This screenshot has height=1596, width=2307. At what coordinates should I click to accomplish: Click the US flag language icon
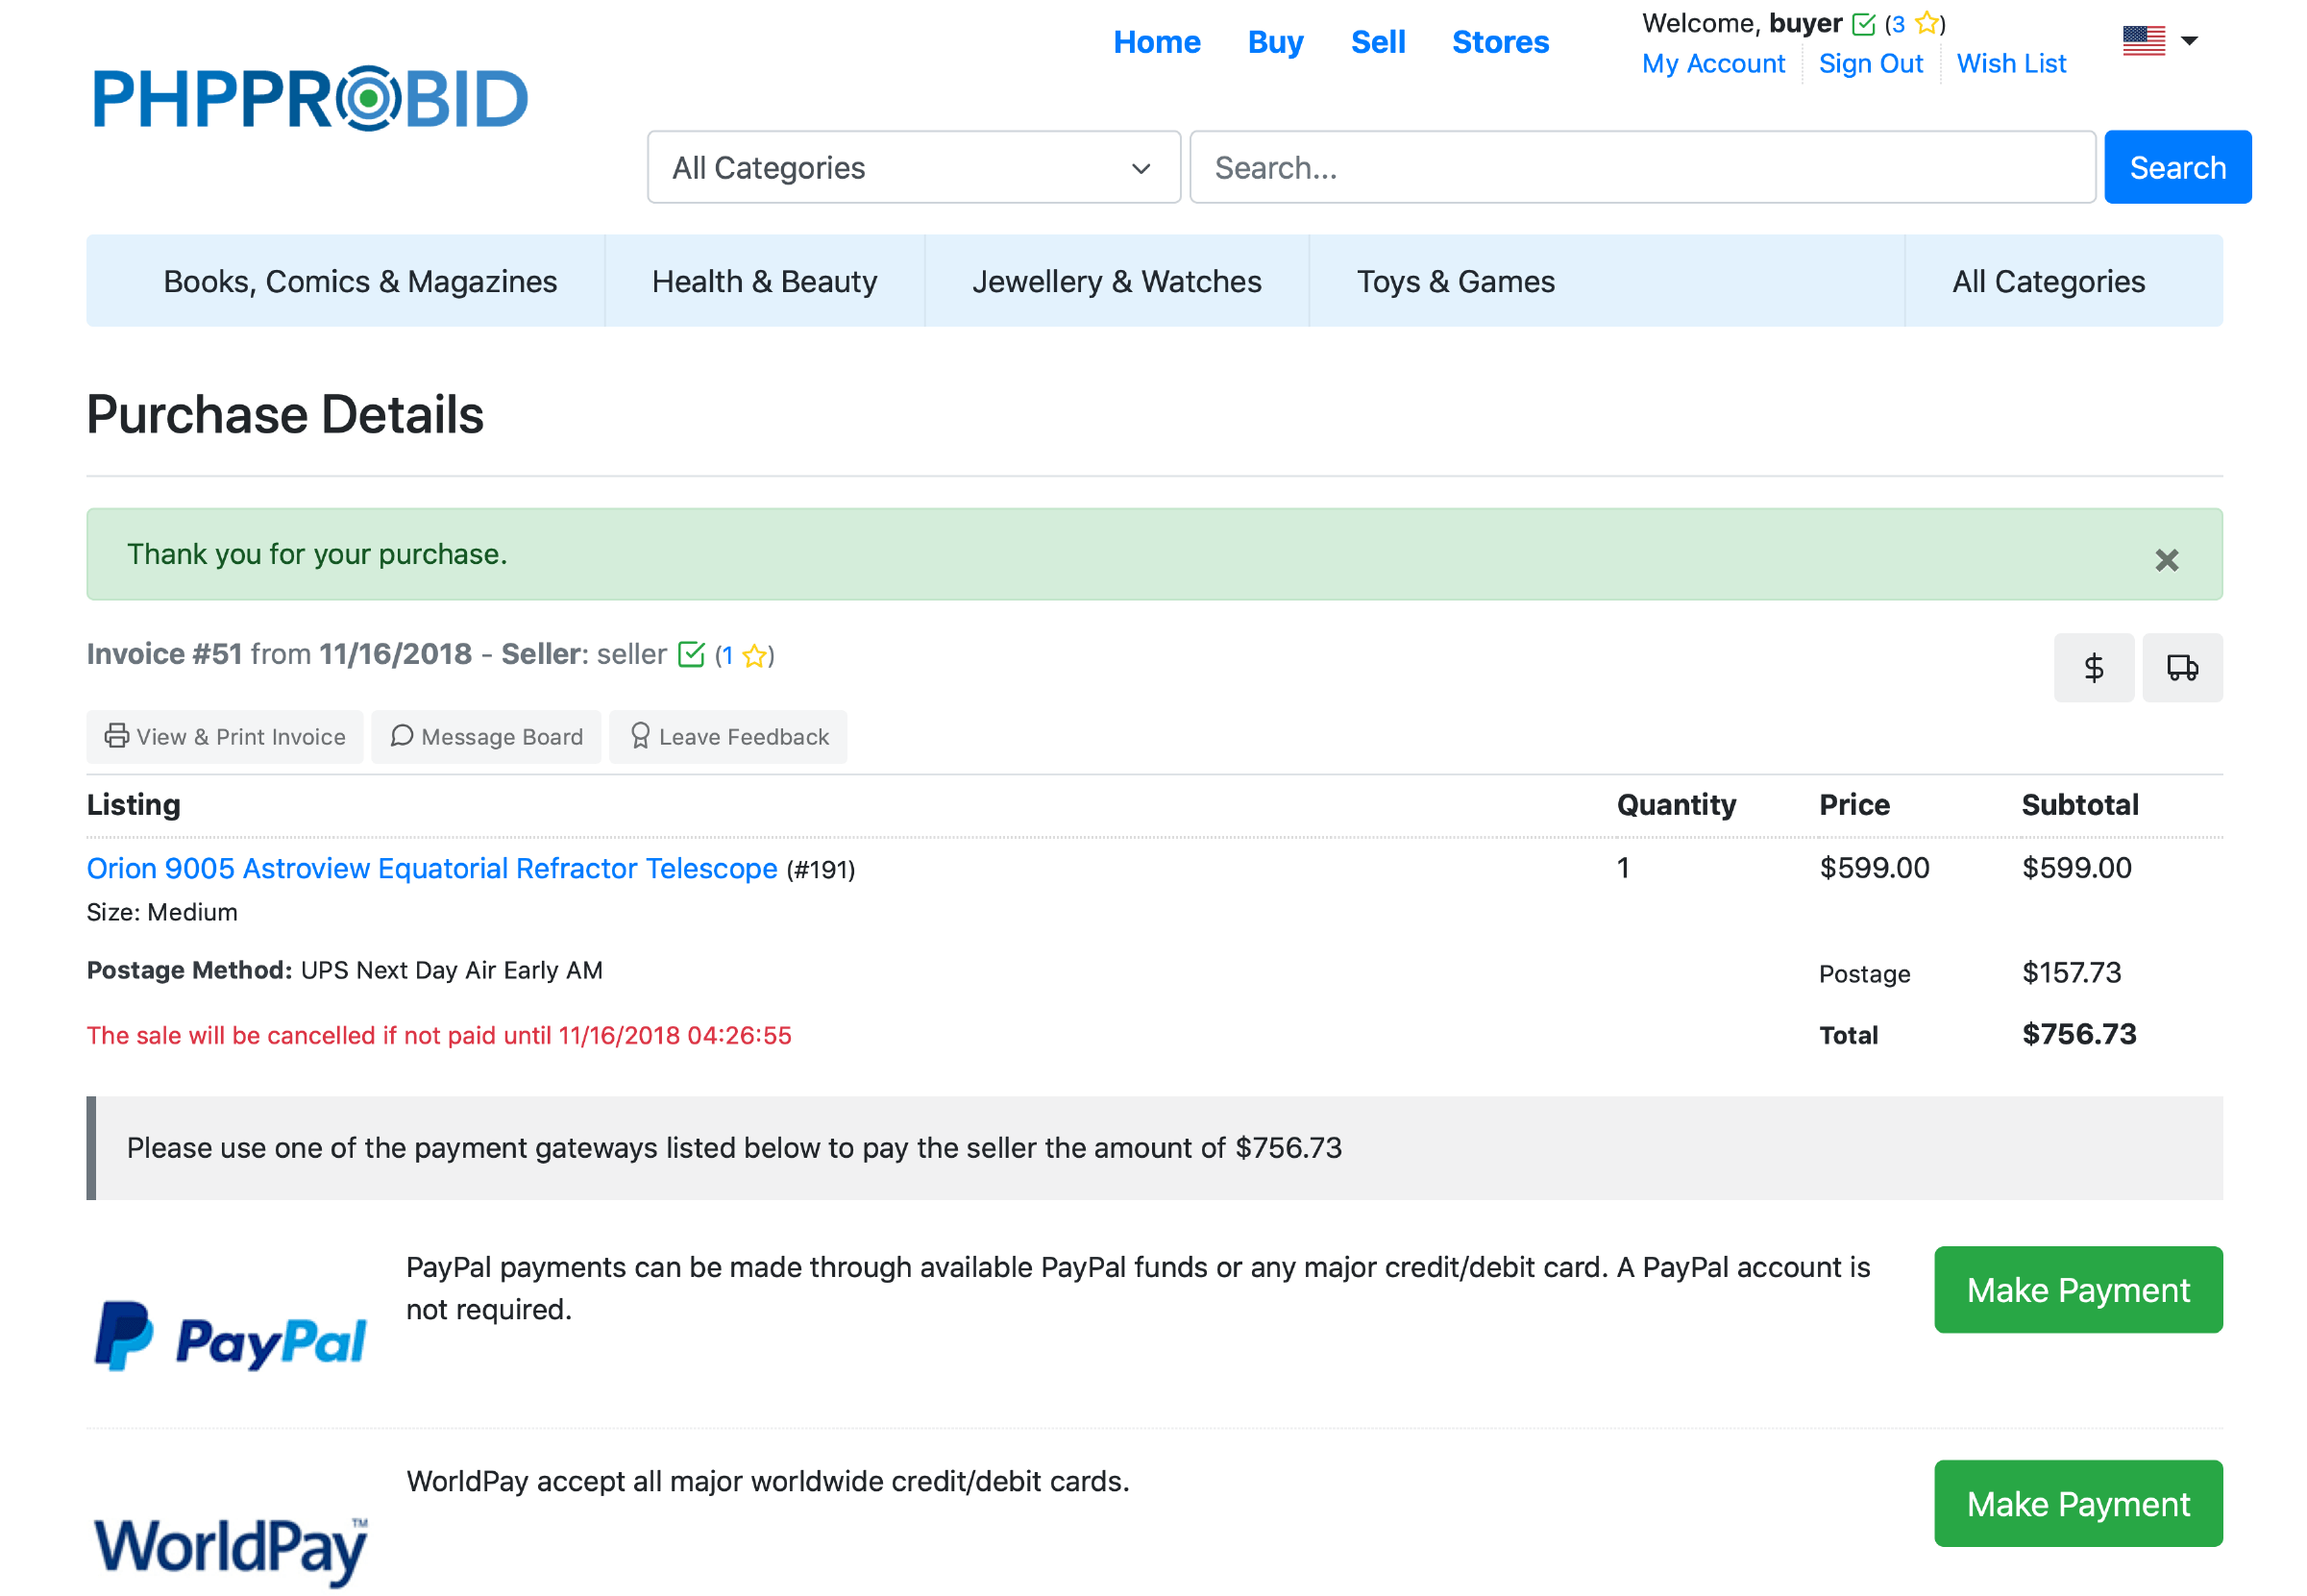[2143, 41]
